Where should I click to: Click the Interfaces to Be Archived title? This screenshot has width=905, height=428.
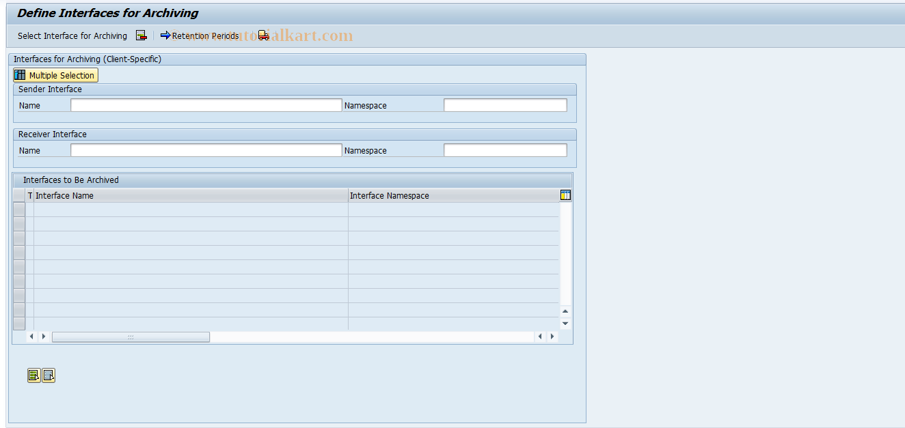click(x=71, y=180)
